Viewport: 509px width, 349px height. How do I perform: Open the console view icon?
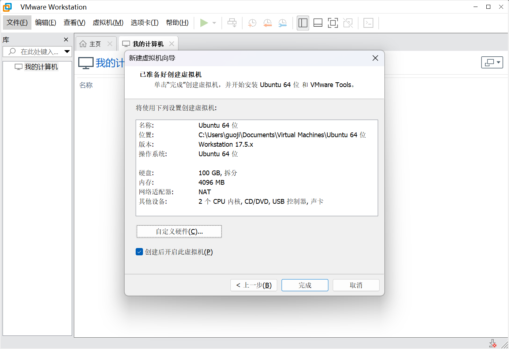(x=369, y=23)
